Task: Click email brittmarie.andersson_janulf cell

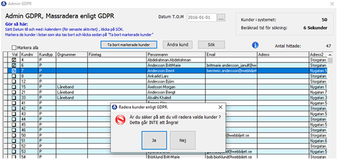Action: 231,65
